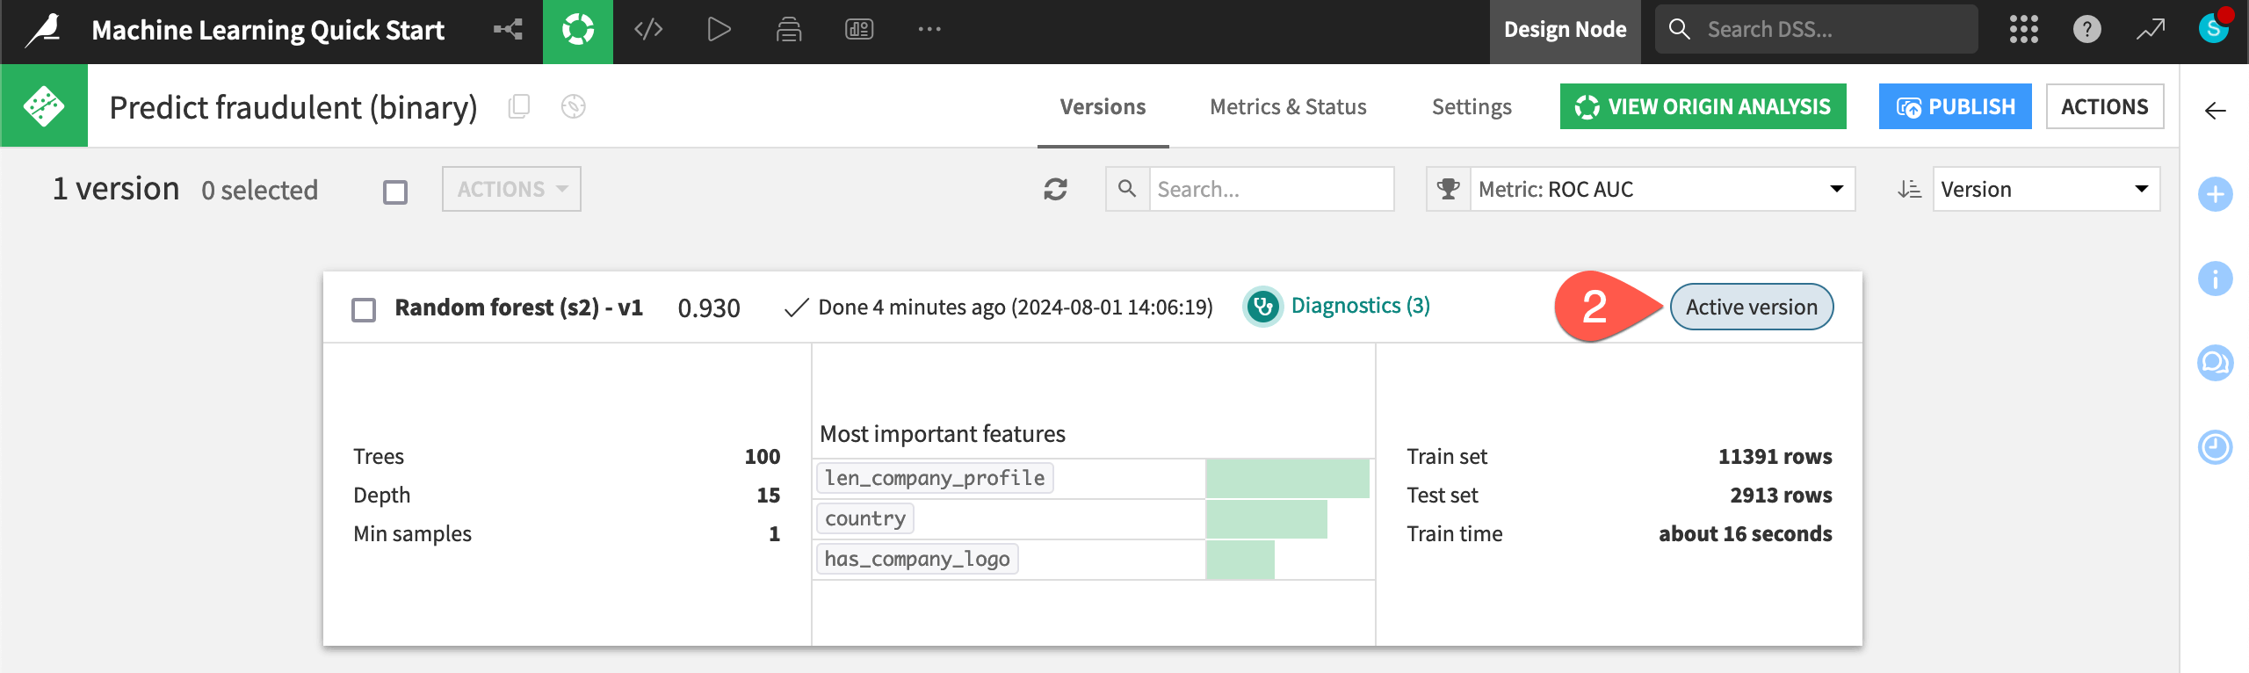Toggle the sort order icon beside Version
Viewport: 2249px width, 673px height.
tap(1908, 189)
